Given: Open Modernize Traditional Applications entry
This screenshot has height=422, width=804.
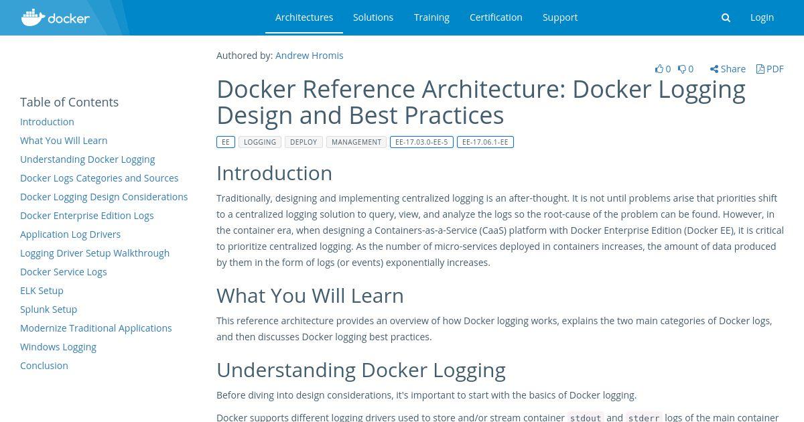Looking at the screenshot, I should (x=96, y=328).
